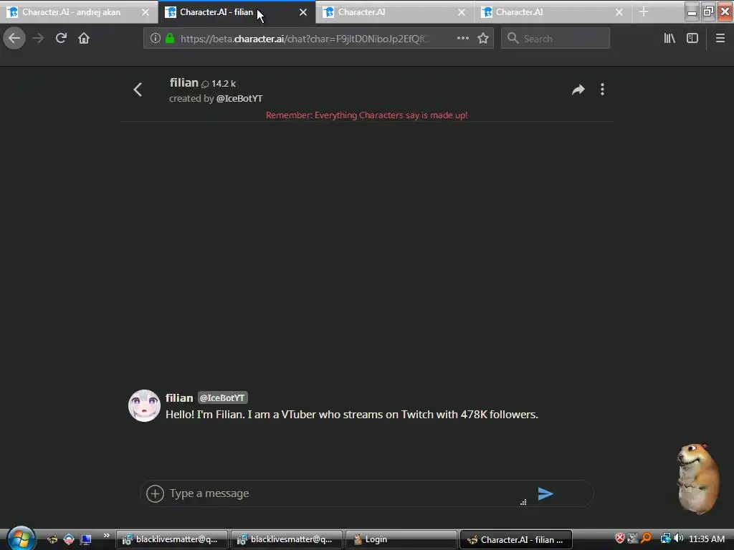The image size is (734, 550).
Task: Click the Show Desktop quick launch icon
Action: (x=85, y=539)
